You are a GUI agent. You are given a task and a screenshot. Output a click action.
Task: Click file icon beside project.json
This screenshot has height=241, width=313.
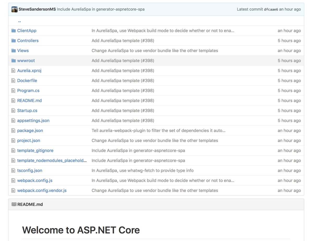(x=14, y=140)
